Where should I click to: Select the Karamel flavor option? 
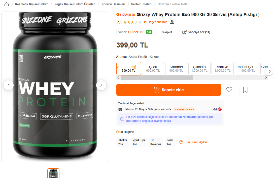tap(176, 69)
